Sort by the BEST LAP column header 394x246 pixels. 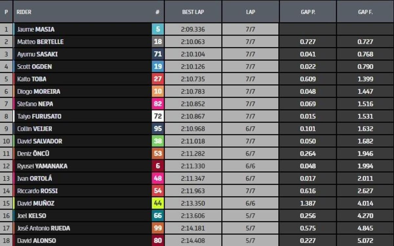coord(193,12)
